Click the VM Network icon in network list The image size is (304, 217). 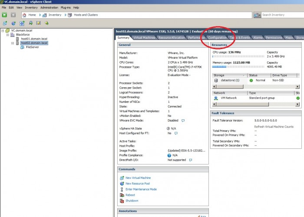click(x=216, y=98)
